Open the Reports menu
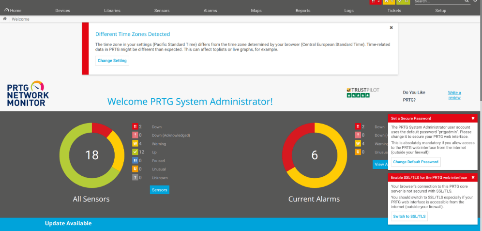 [x=303, y=11]
